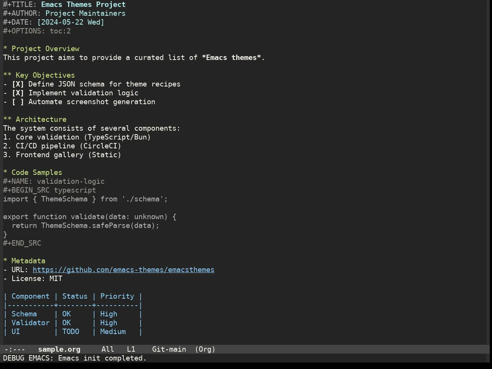Click the '#+NAME: validation-logic' line

[54, 181]
